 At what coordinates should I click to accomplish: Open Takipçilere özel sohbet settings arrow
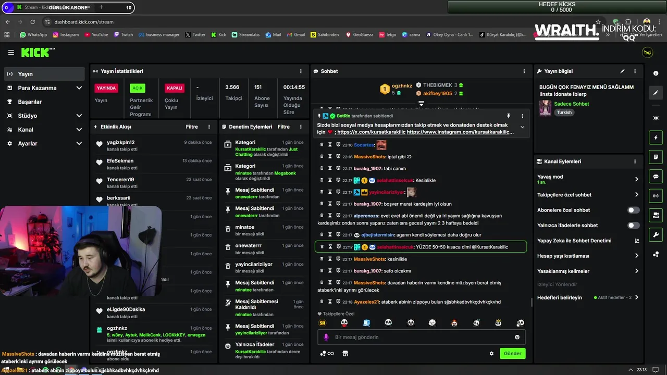pos(636,195)
